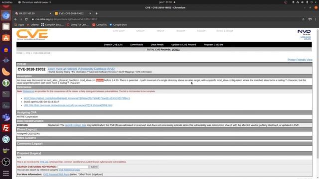Open the FileZilla dock icon
Image resolution: width=319 pixels, height=179 pixels.
(x=6, y=128)
